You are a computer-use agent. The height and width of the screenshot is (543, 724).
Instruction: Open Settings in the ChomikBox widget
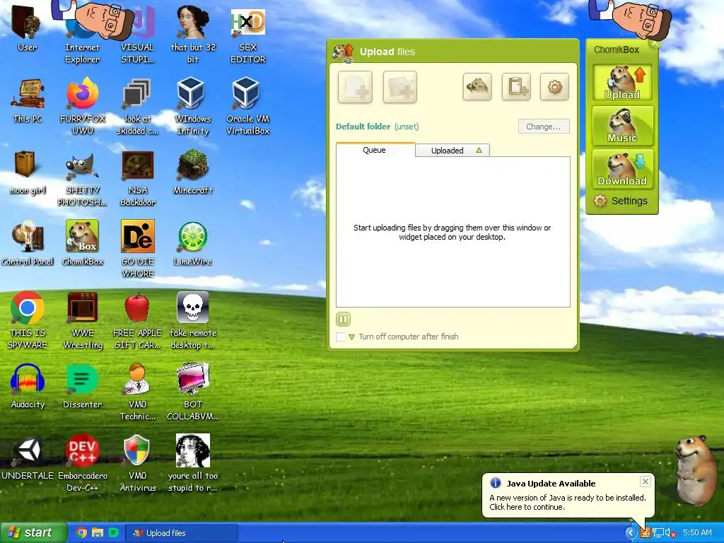[620, 202]
